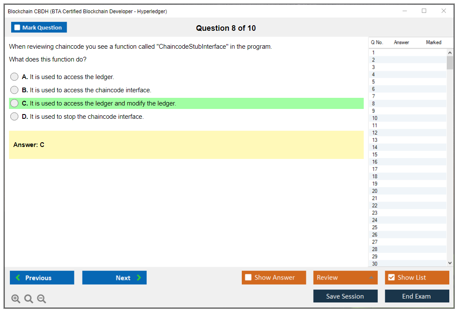Image resolution: width=460 pixels, height=314 pixels.
Task: Go to the Previous question
Action: pyautogui.click(x=42, y=278)
